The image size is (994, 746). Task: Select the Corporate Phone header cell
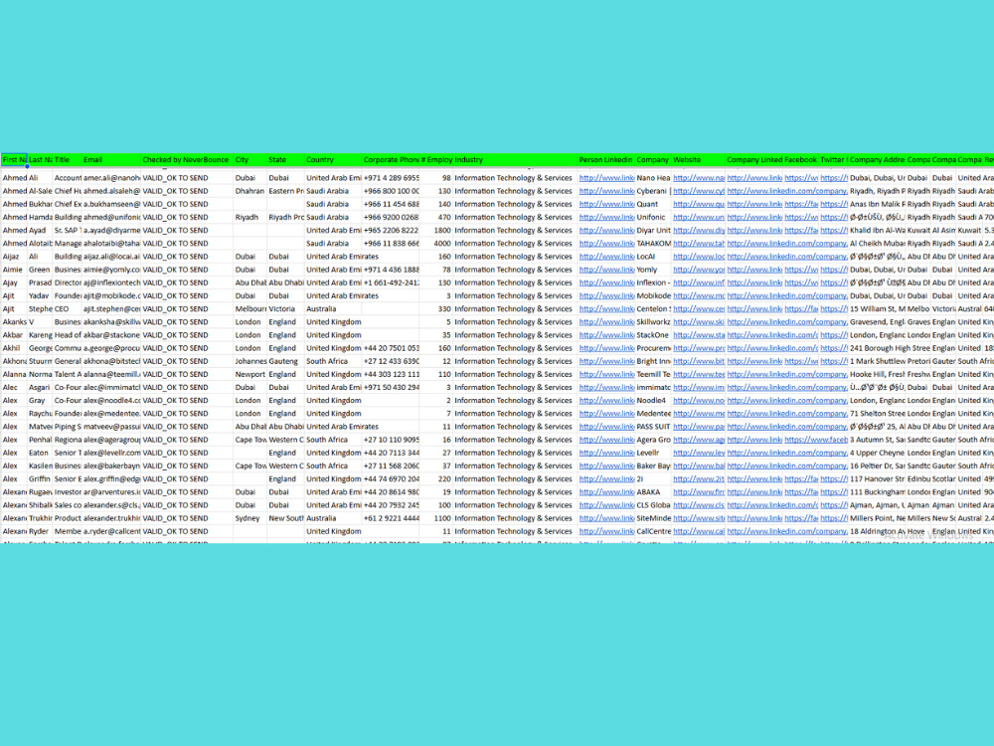[391, 160]
